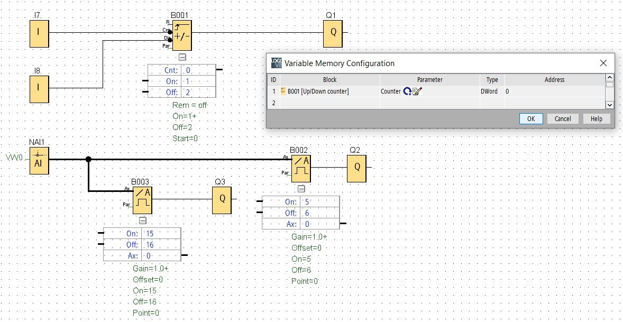Click the Address cell of row 1
The height and width of the screenshot is (322, 623).
(554, 91)
